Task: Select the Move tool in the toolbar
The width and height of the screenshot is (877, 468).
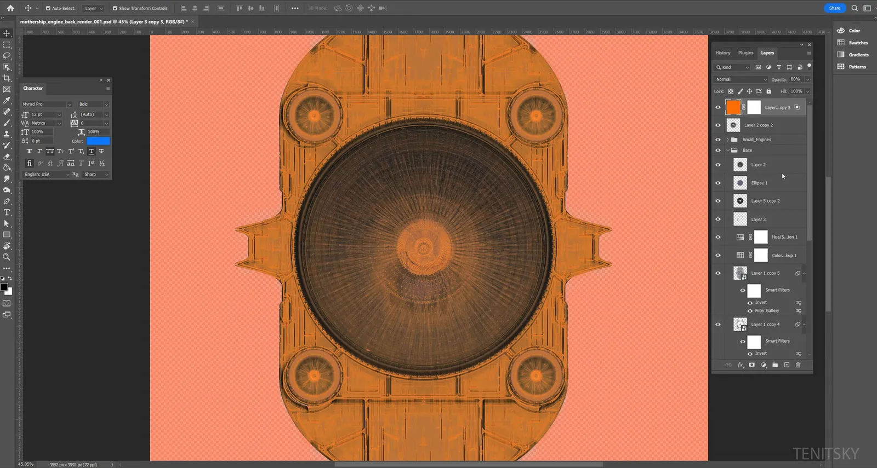Action: 7,33
